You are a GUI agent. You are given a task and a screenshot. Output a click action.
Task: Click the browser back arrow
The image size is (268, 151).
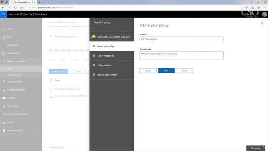click(3, 8)
